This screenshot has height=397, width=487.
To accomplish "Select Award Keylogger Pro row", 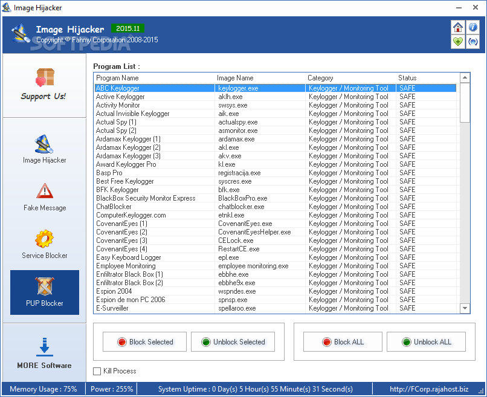I will (276, 164).
